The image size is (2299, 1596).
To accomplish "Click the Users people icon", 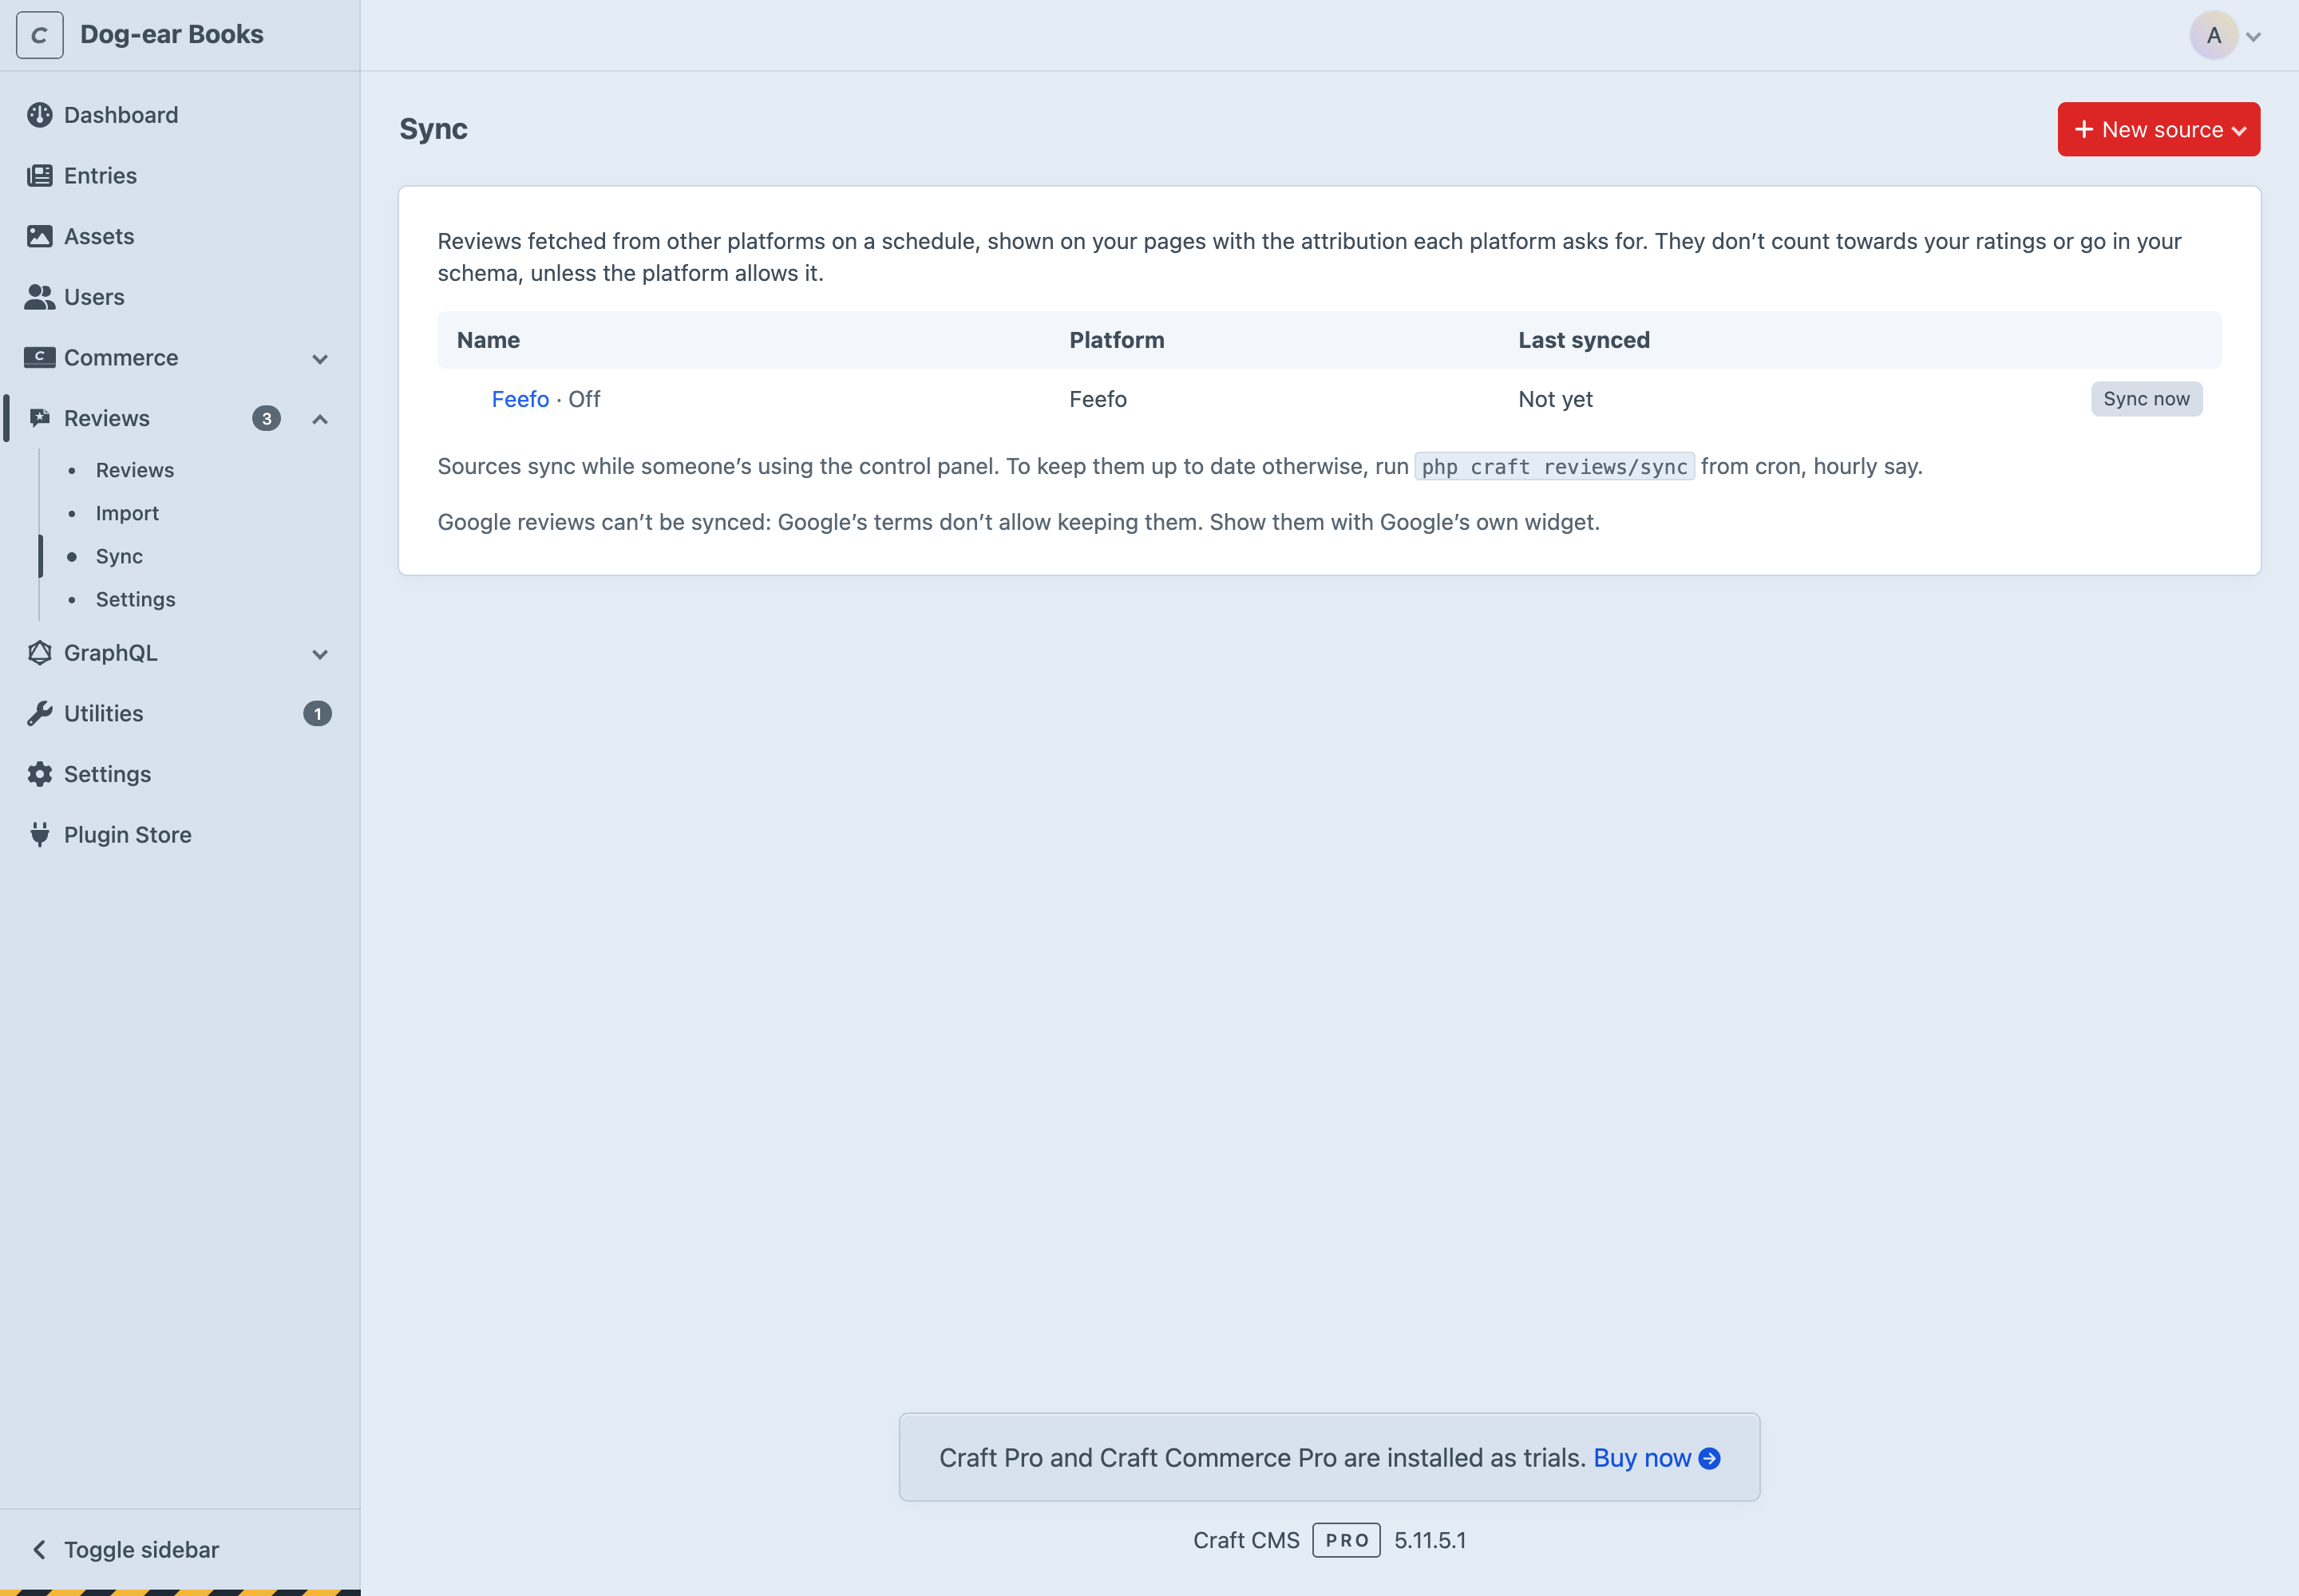I will (39, 297).
